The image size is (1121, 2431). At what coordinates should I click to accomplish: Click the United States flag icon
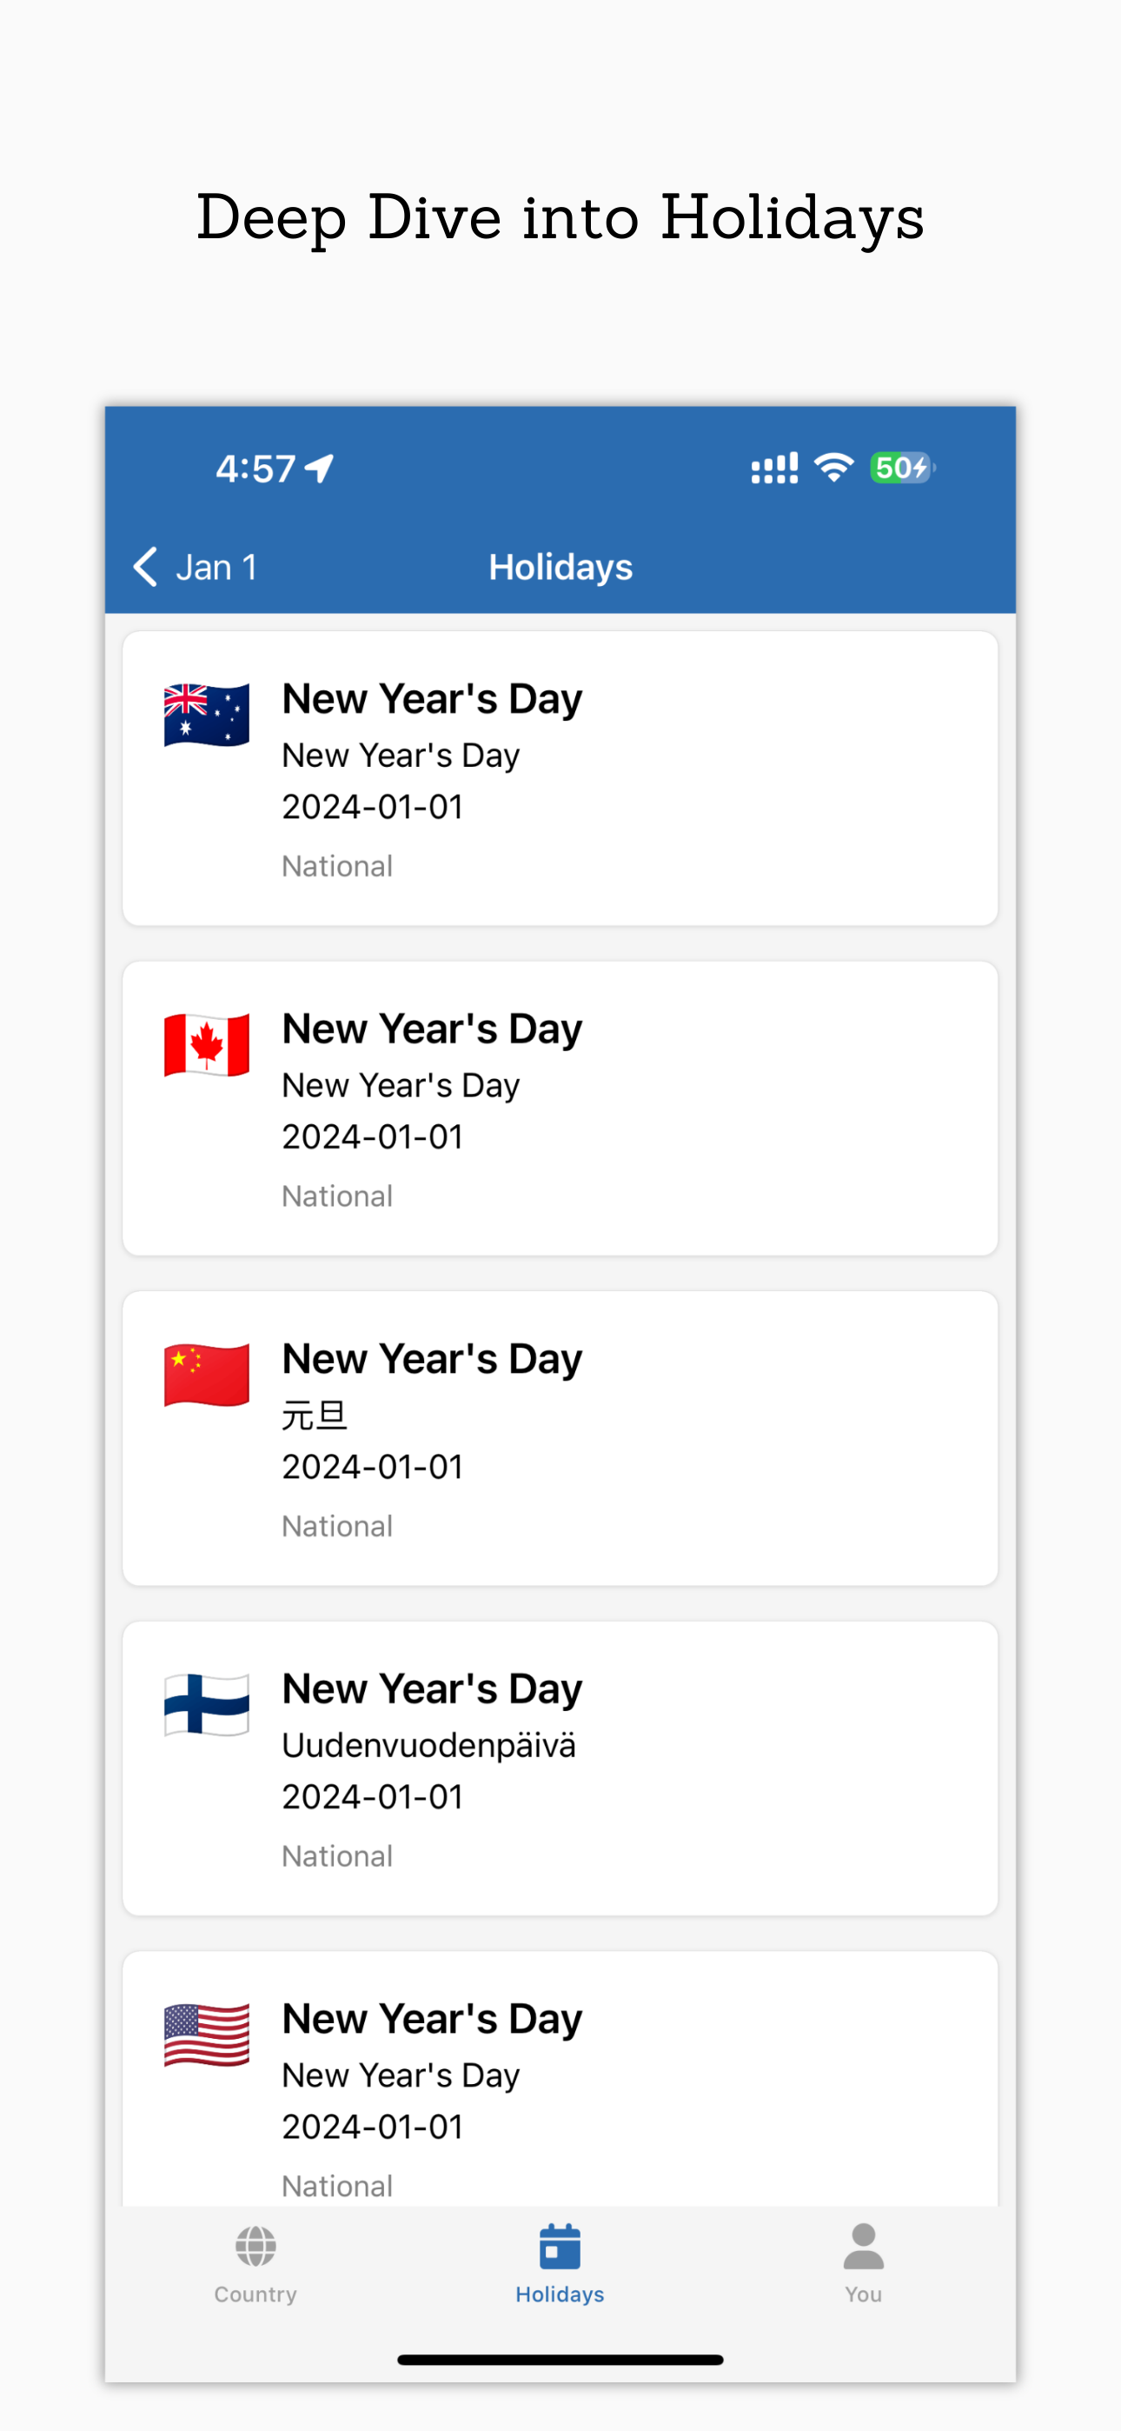click(x=207, y=2035)
